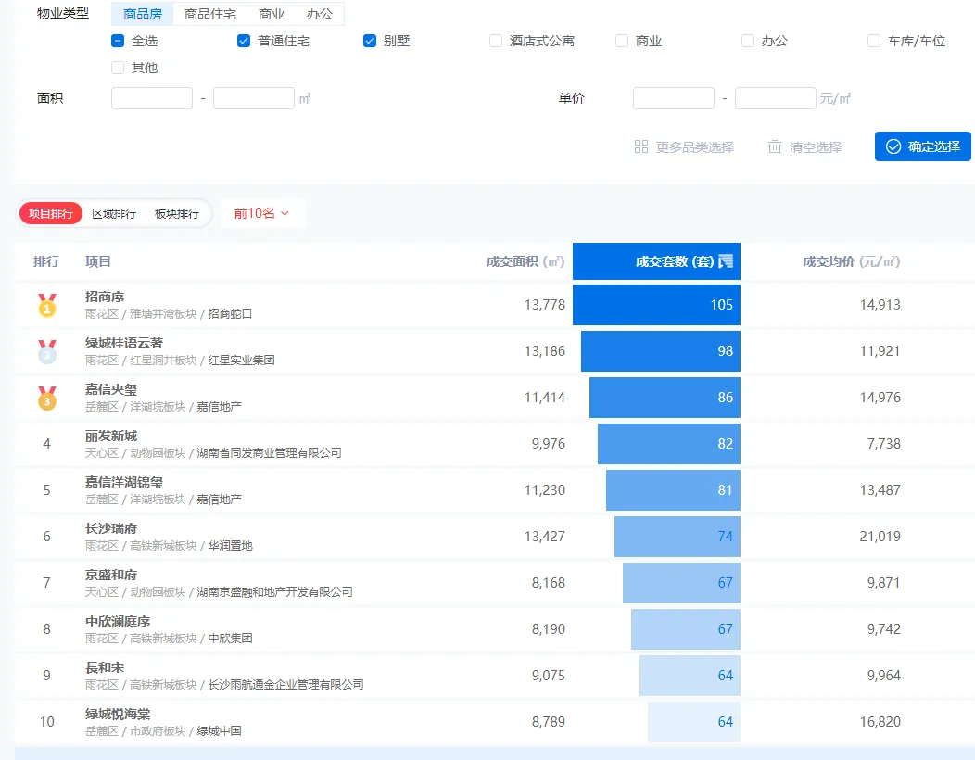
Task: Focus the minimum 面积 input field
Action: point(152,98)
